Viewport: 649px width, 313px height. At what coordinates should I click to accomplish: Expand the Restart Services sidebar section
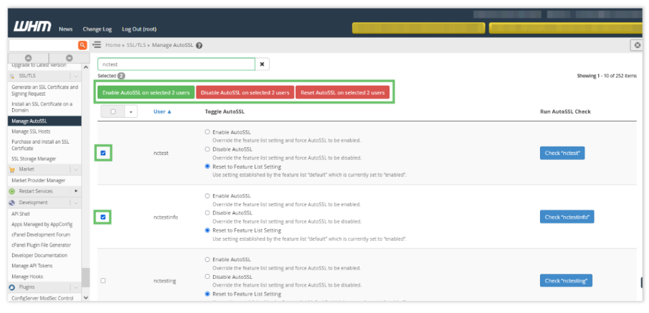pyautogui.click(x=76, y=191)
